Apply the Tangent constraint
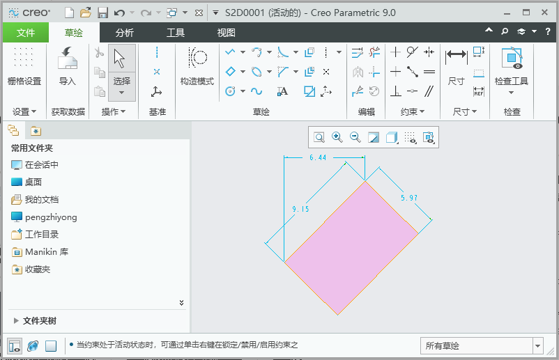This screenshot has width=559, height=360. pyautogui.click(x=413, y=52)
